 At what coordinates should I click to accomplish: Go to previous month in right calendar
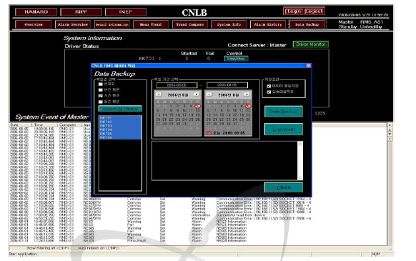[x=209, y=94]
